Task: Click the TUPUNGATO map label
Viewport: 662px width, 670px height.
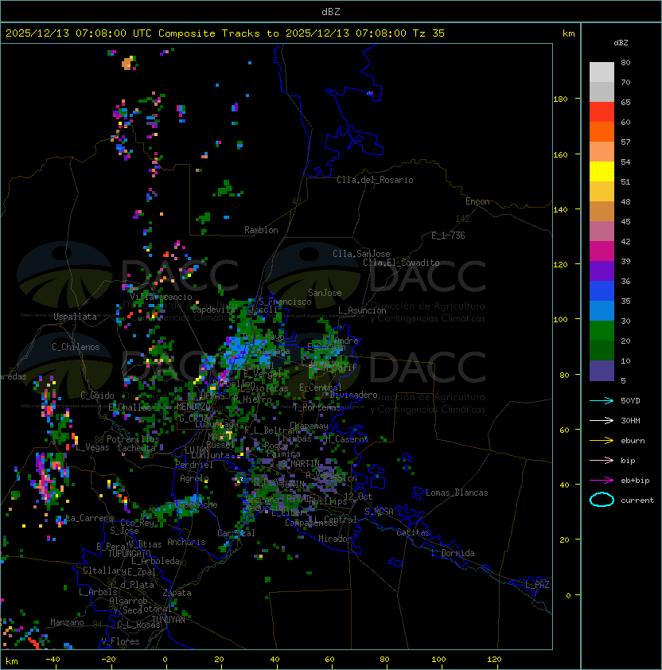Action: point(130,553)
